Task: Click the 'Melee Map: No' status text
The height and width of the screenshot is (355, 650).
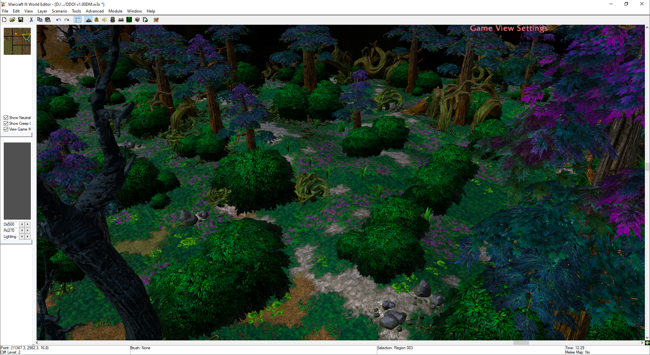Action: 577,352
